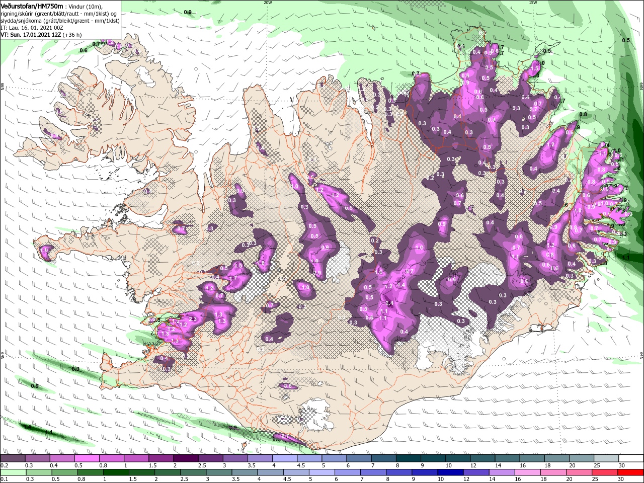Click the 'VT: Sun. 17.01.2021 12Z' line

click(x=31, y=35)
